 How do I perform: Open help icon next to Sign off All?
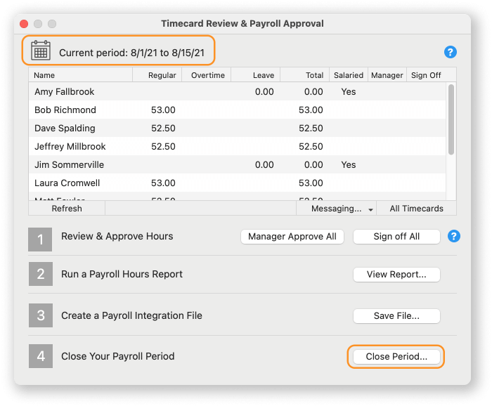(454, 237)
